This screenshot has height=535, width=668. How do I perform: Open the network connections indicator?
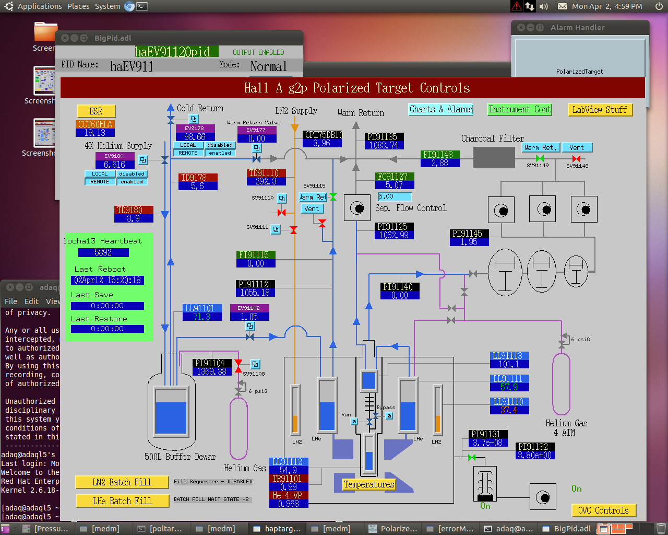[x=530, y=6]
